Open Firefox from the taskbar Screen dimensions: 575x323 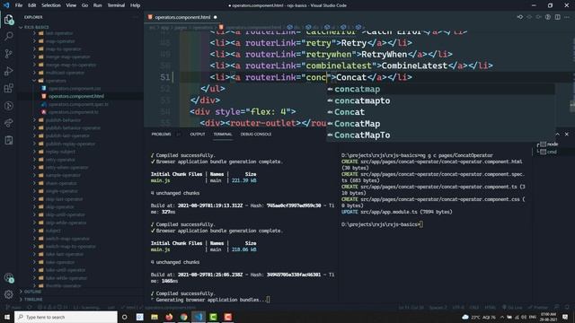point(169,317)
